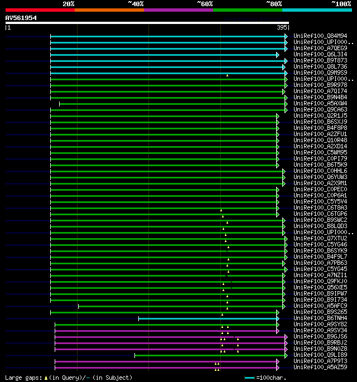This screenshot has width=357, height=382.
Task: Click the UniRef100_B6T5K9 label
Action: click(320, 165)
